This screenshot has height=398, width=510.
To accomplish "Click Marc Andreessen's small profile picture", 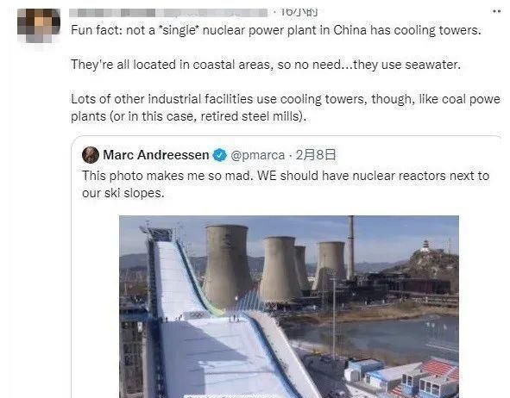I will tap(91, 155).
